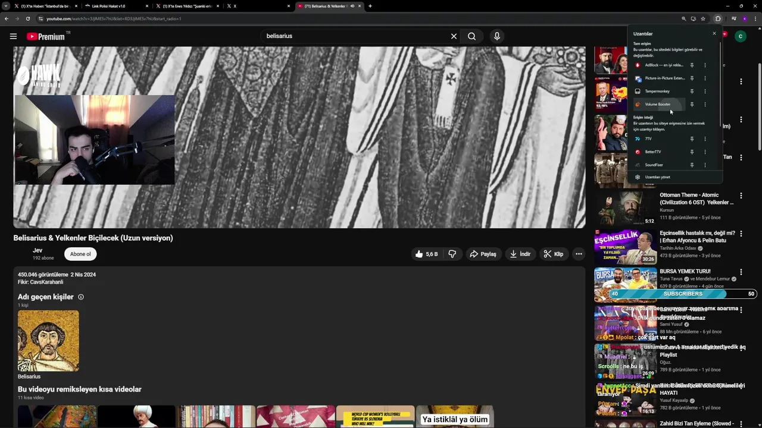Image resolution: width=762 pixels, height=428 pixels.
Task: Open Chrome three-dot menu
Action: (x=755, y=18)
